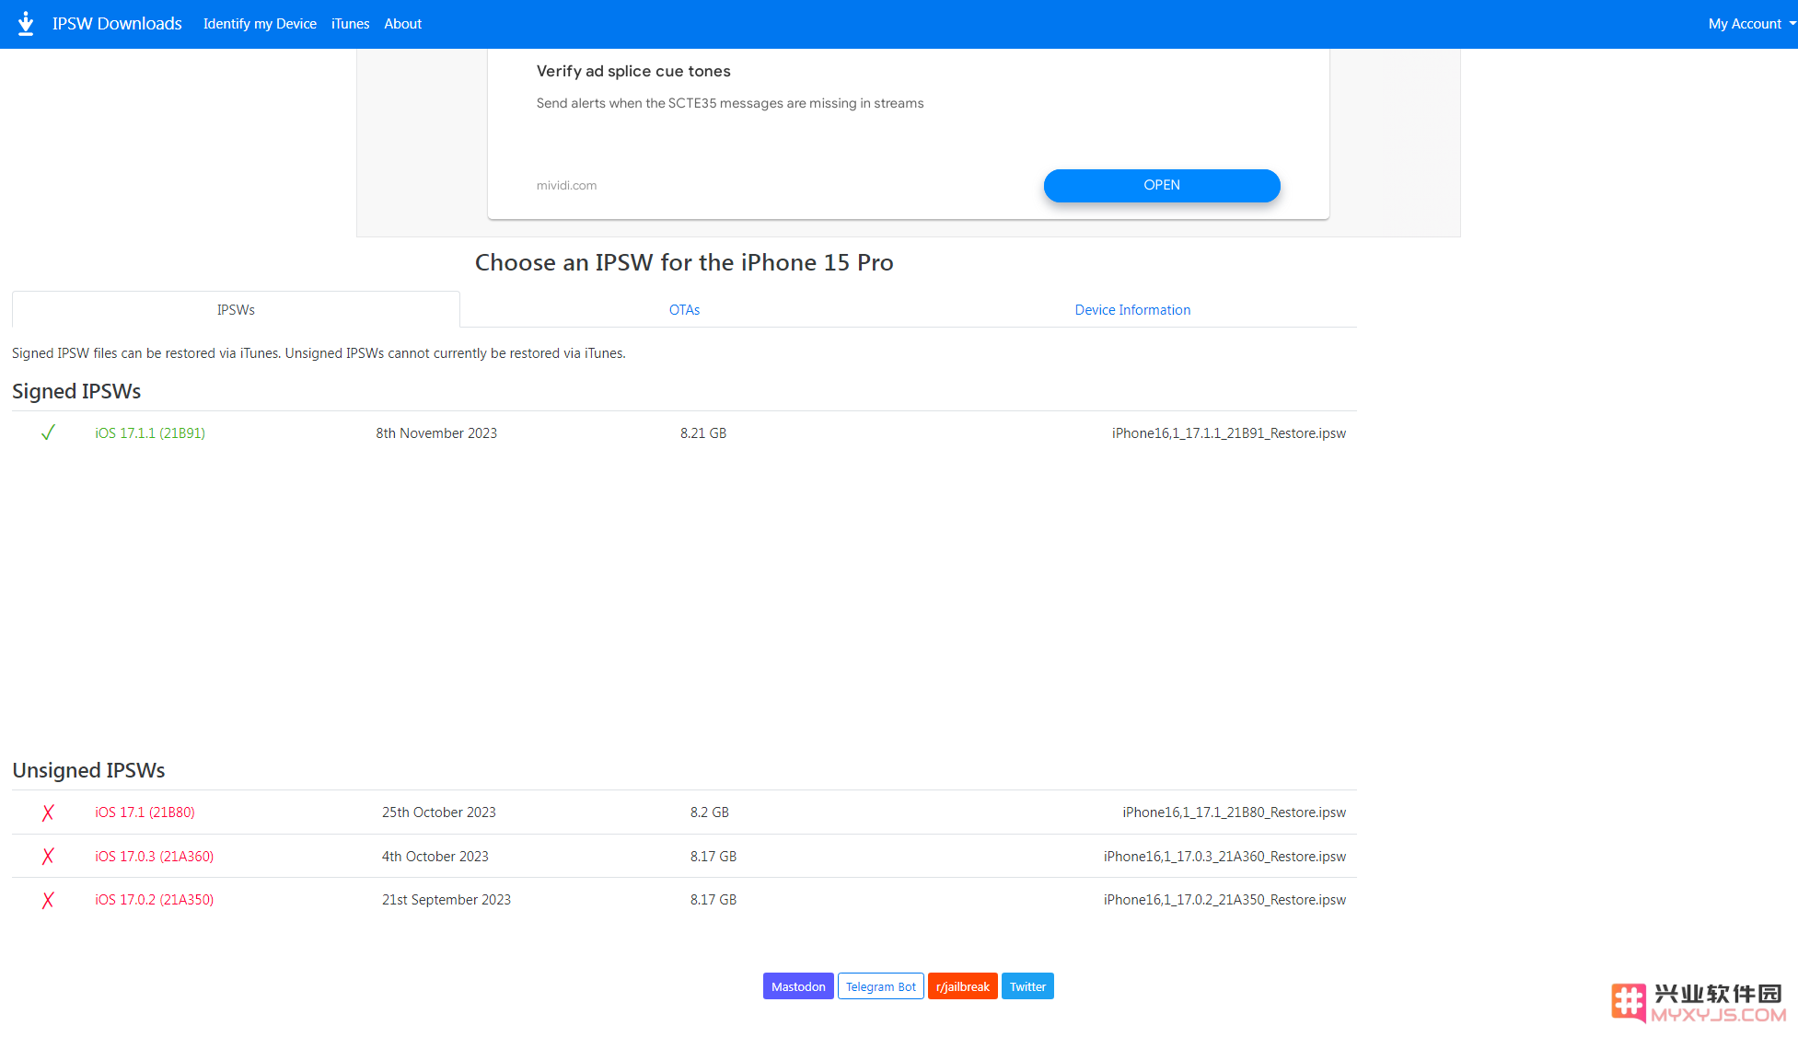Go to the iTunes menu item

[350, 24]
